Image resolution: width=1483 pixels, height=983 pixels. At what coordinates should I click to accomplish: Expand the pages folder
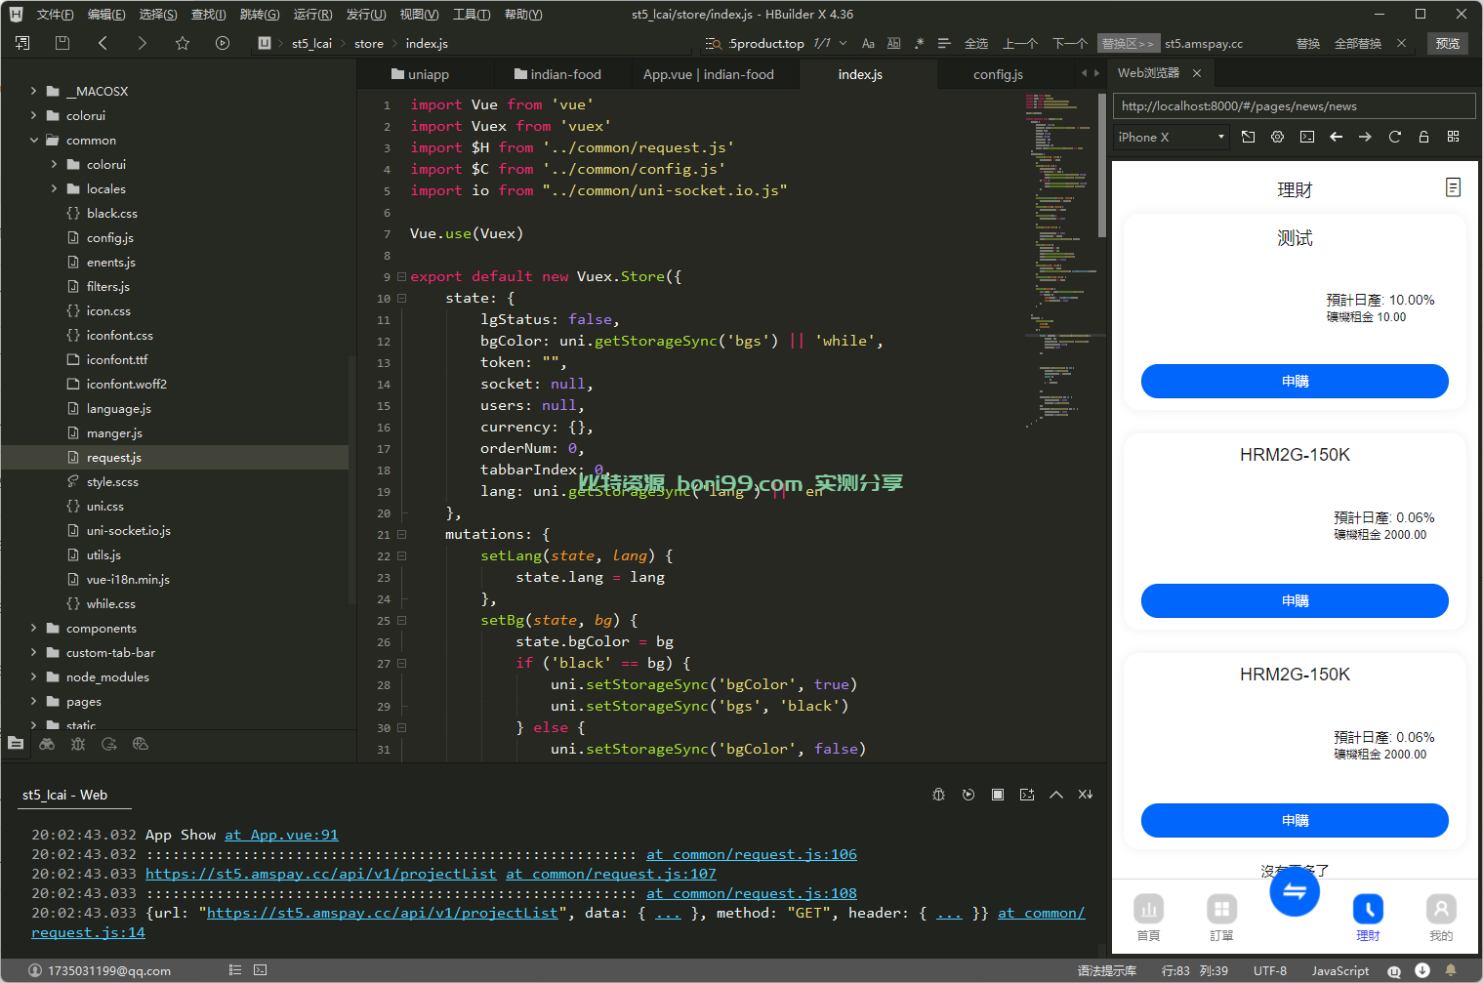click(x=33, y=702)
